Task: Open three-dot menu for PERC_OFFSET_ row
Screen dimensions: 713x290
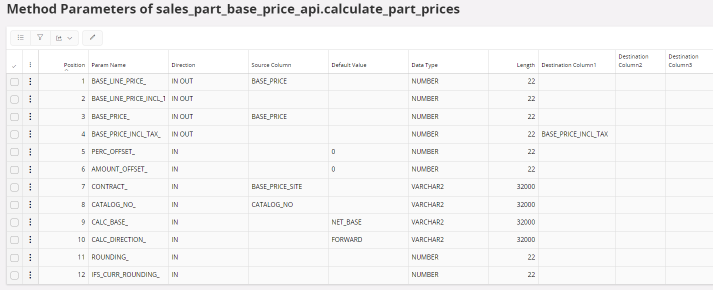Action: click(30, 152)
